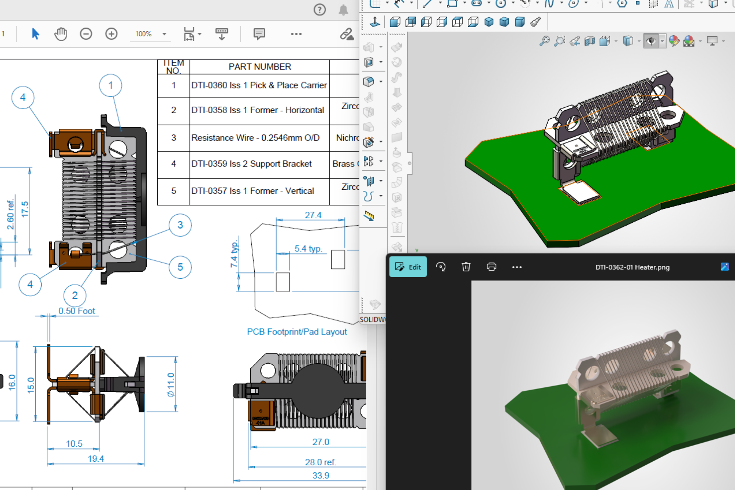Expand the page fit options arrow
The width and height of the screenshot is (735, 490).
(200, 34)
